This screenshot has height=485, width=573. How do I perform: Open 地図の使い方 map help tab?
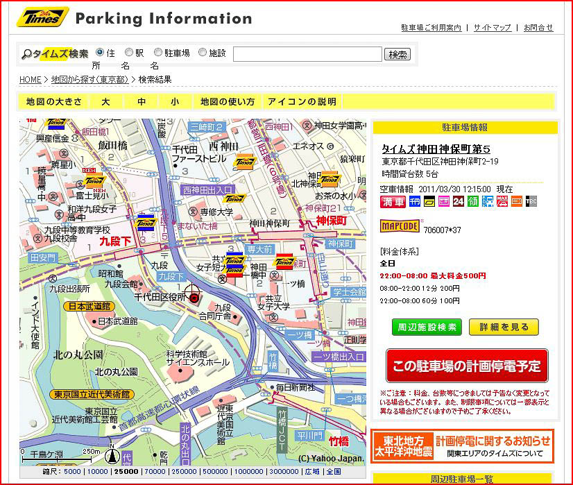point(227,102)
